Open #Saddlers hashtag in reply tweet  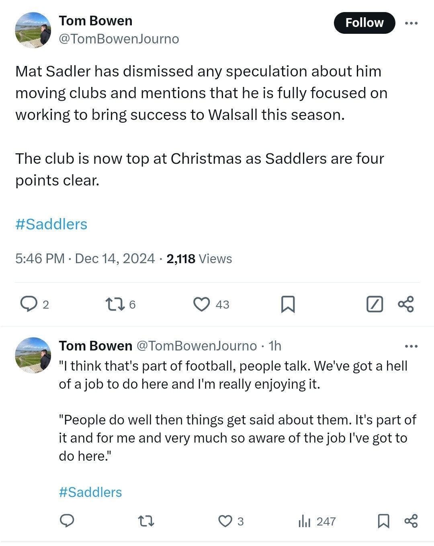(x=90, y=492)
